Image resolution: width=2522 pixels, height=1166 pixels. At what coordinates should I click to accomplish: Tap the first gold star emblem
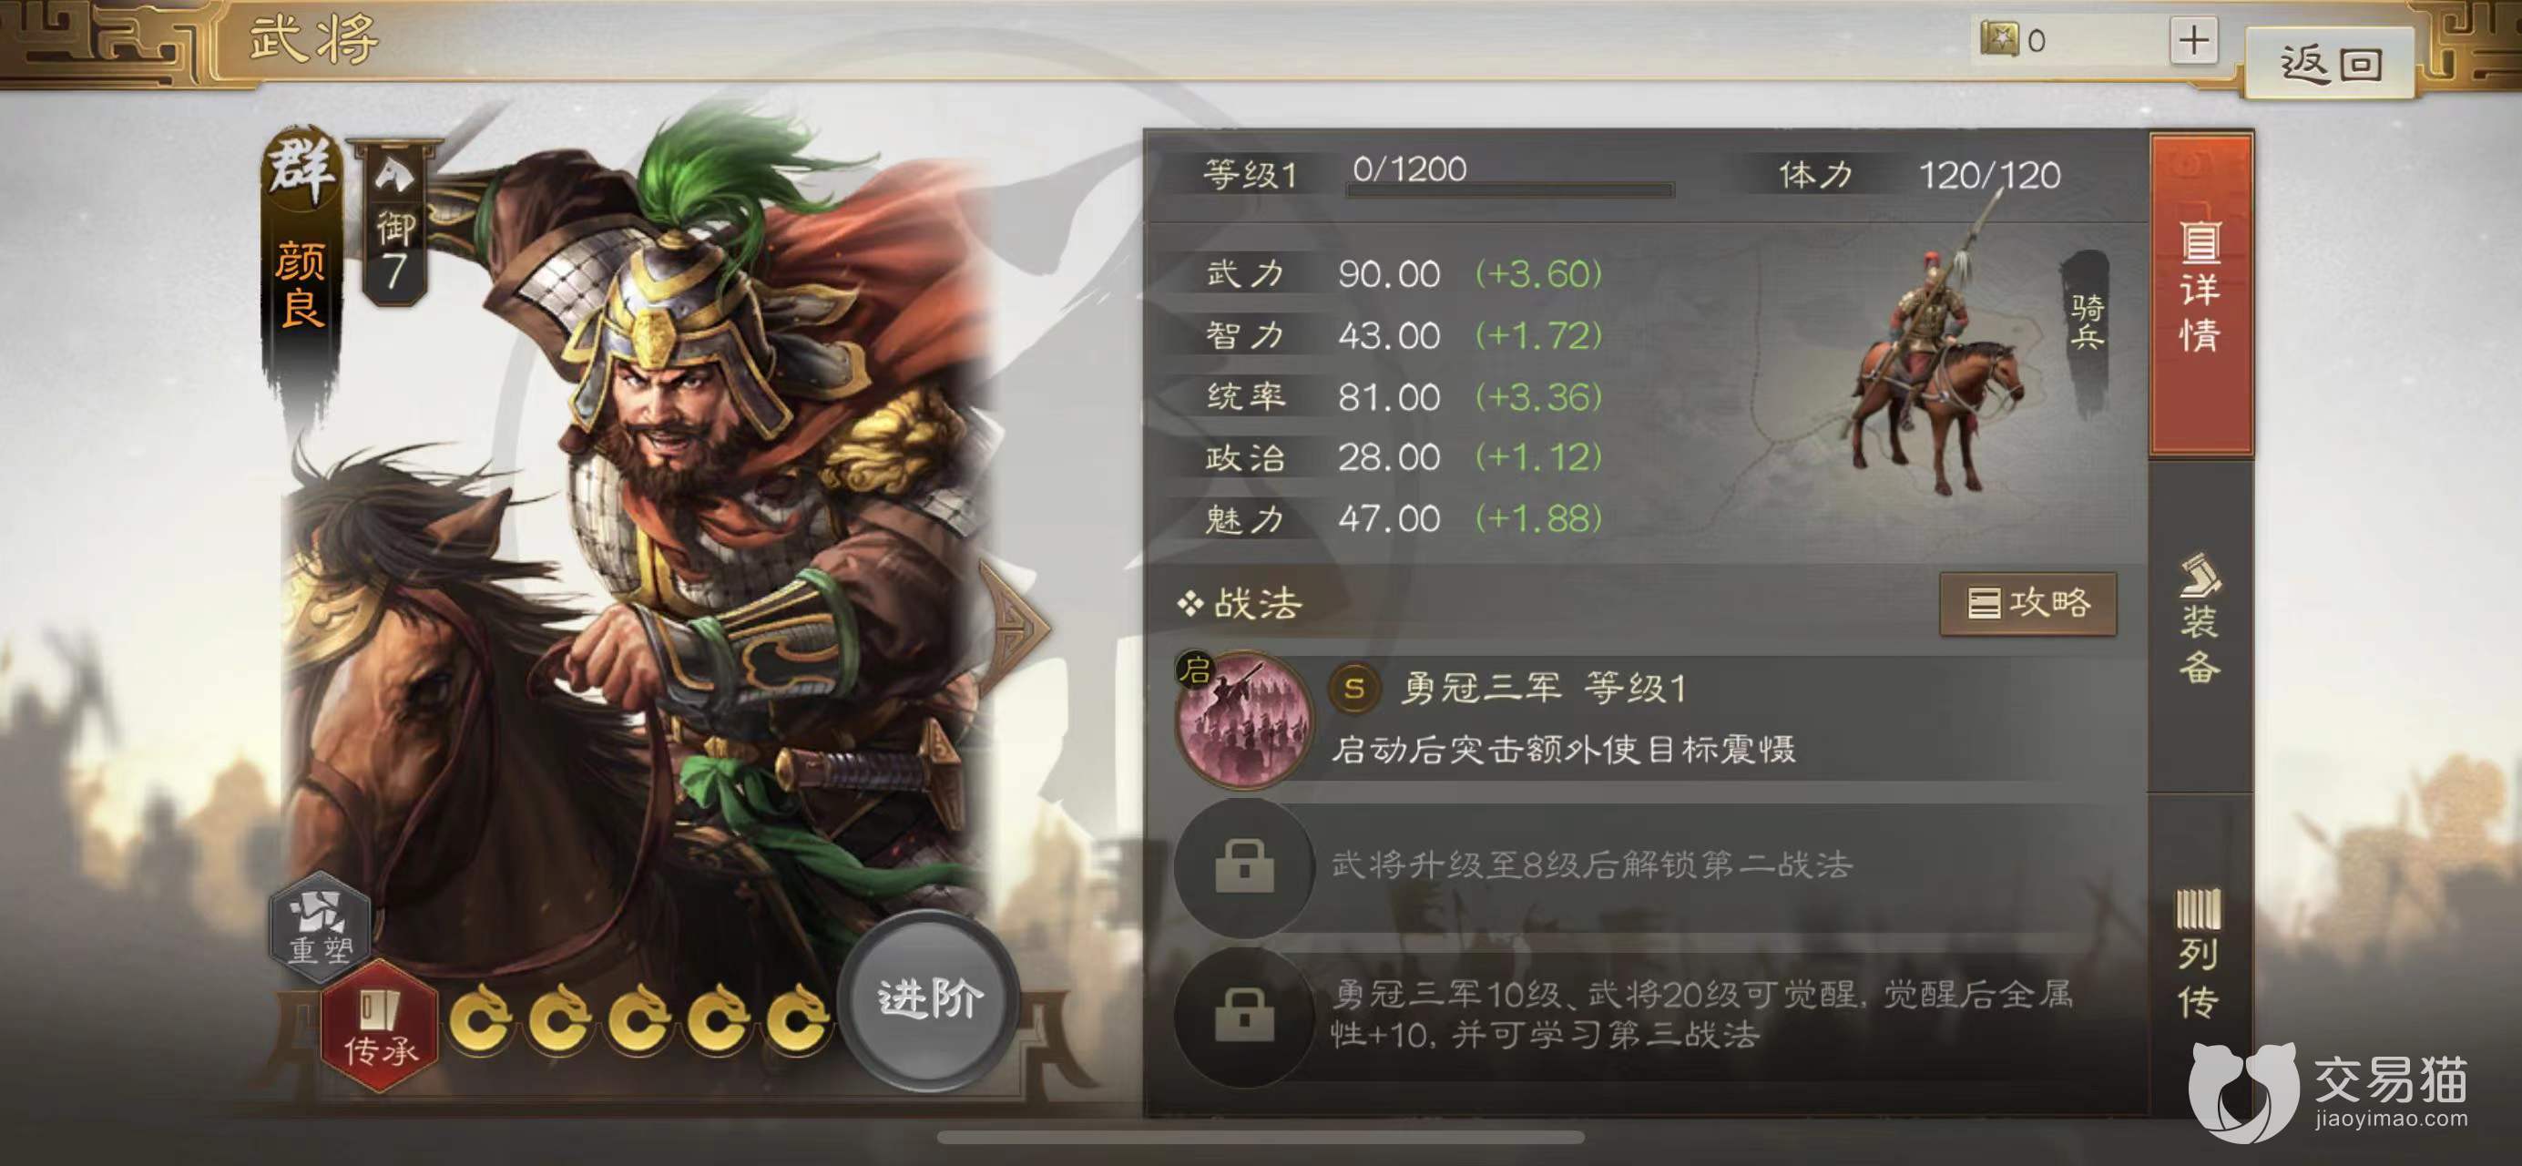pyautogui.click(x=481, y=1020)
